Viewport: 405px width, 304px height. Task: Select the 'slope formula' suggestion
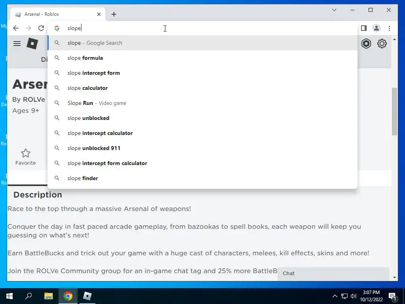(202, 58)
